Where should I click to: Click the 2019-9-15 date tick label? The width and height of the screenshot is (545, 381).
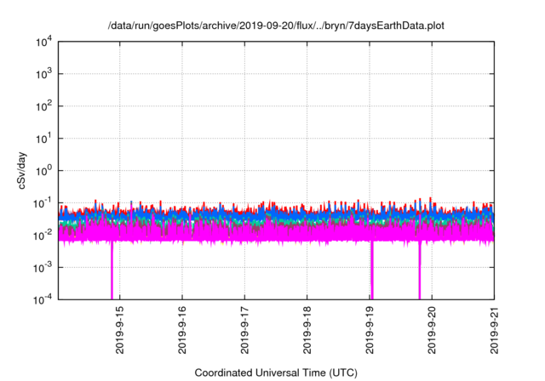coord(119,330)
